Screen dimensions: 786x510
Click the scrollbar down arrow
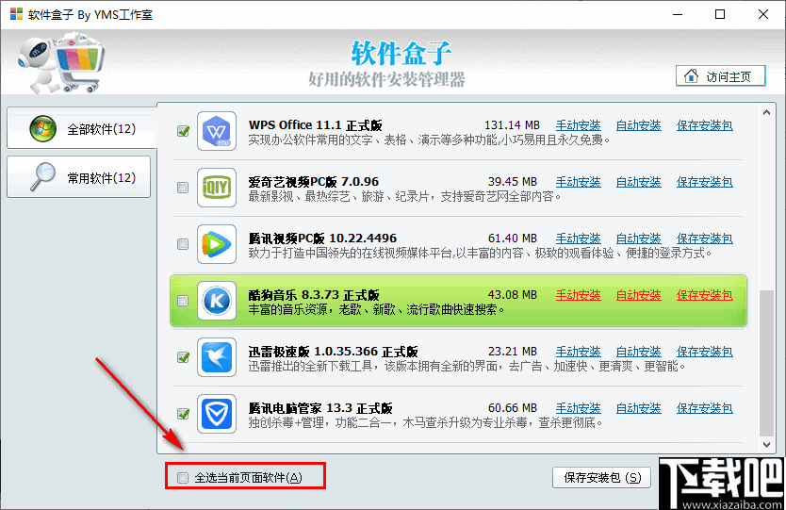tap(766, 444)
